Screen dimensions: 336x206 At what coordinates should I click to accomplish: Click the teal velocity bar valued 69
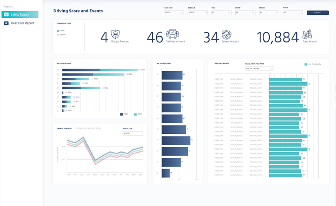288,136
